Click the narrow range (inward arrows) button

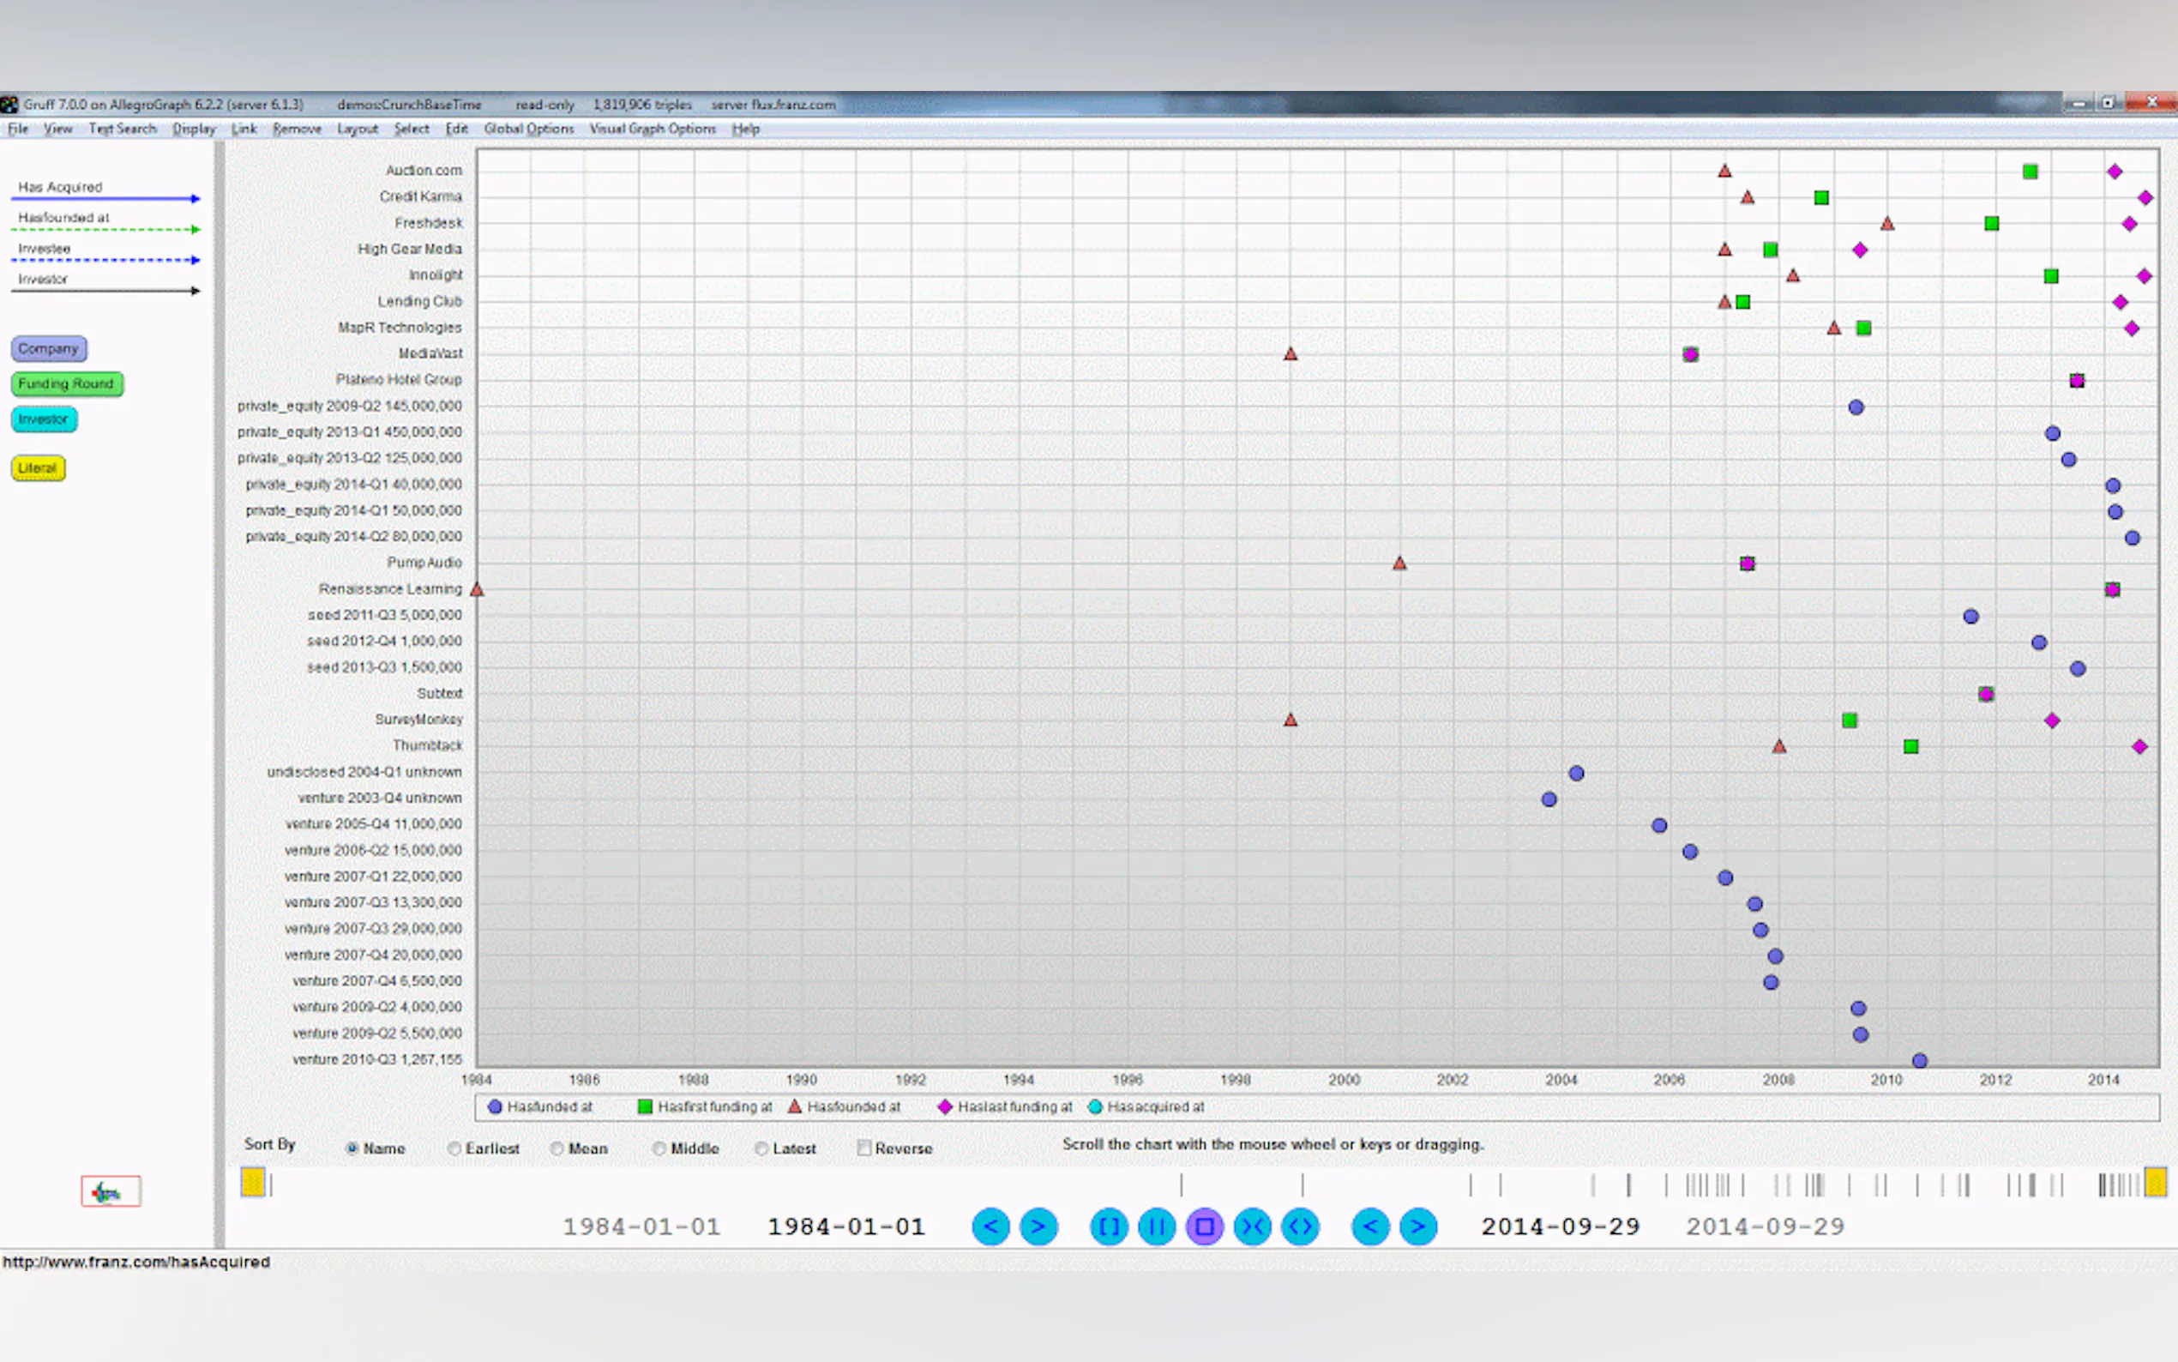1253,1226
